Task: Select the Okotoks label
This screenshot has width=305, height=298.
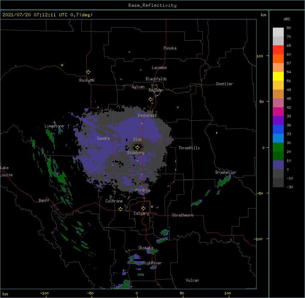Action: click(146, 248)
